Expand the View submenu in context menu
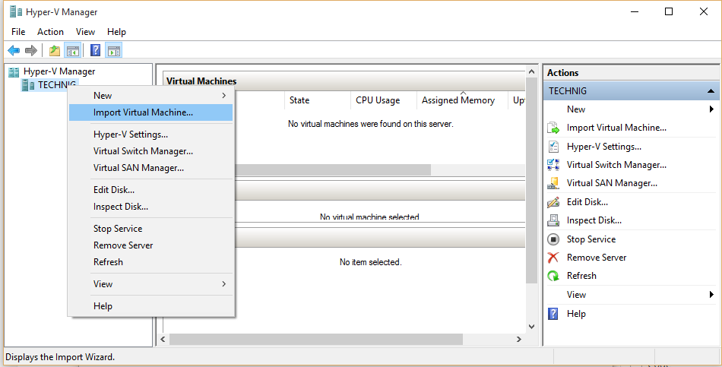The image size is (722, 367). click(151, 284)
